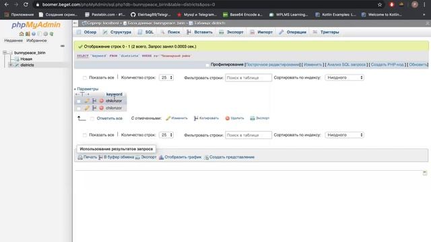Switch to the 'Операции' tab
Viewport: 431px width, 242px height.
[293, 32]
